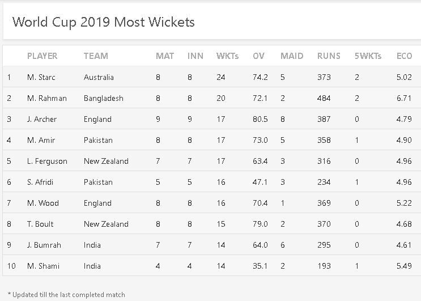Click the World Cup 2019 Most Wickets title
421x301 pixels.
pos(103,22)
